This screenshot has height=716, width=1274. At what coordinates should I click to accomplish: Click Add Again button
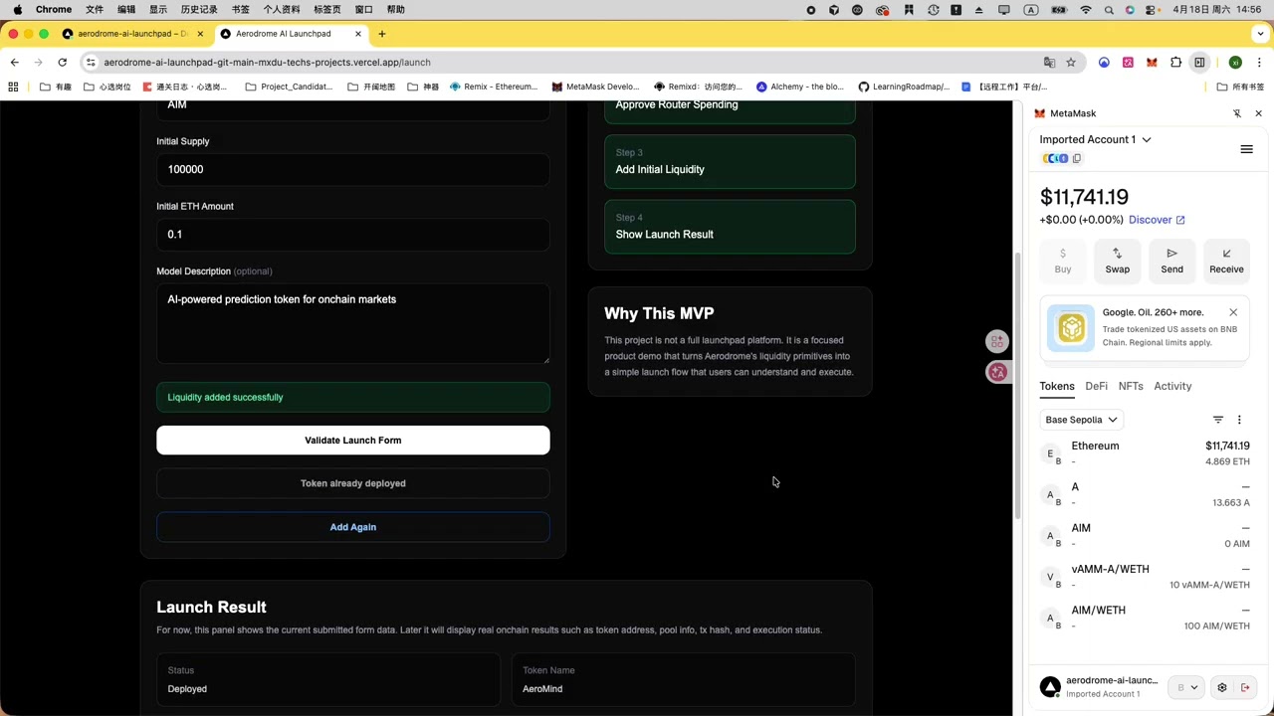[x=352, y=527]
